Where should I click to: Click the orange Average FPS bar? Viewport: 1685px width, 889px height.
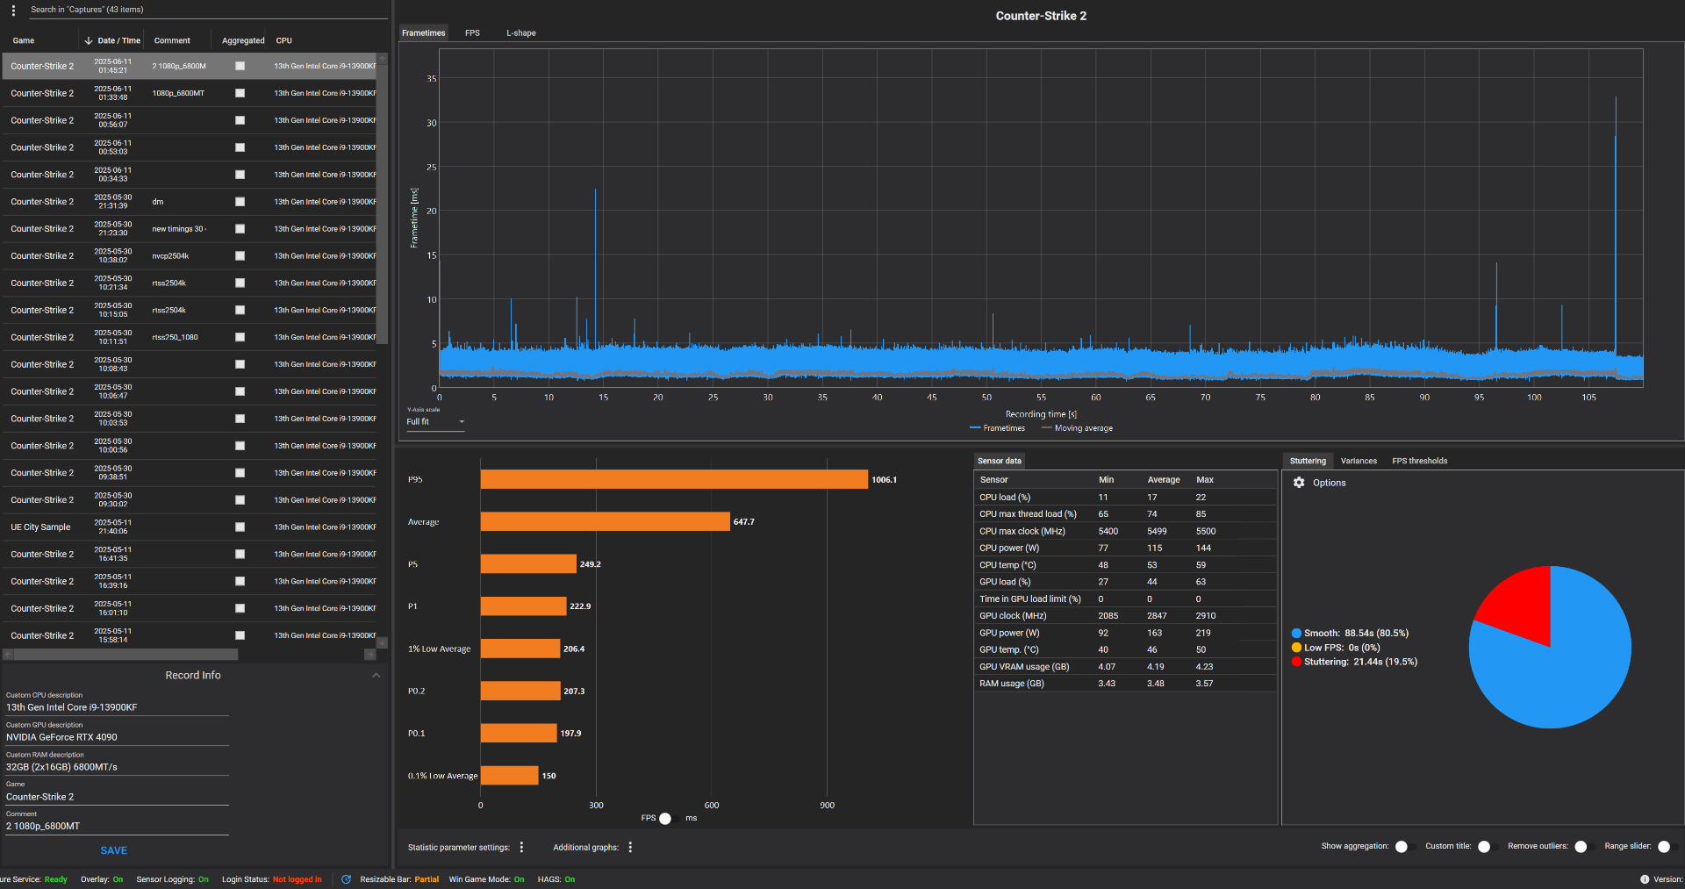pos(605,522)
